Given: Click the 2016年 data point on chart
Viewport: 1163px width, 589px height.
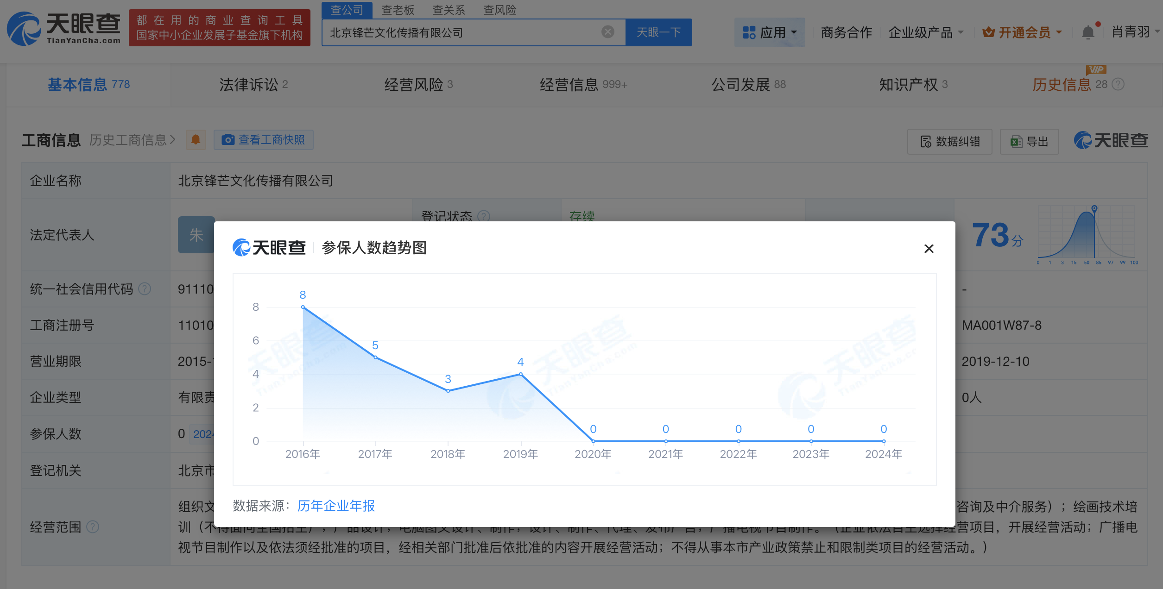Looking at the screenshot, I should coord(303,307).
